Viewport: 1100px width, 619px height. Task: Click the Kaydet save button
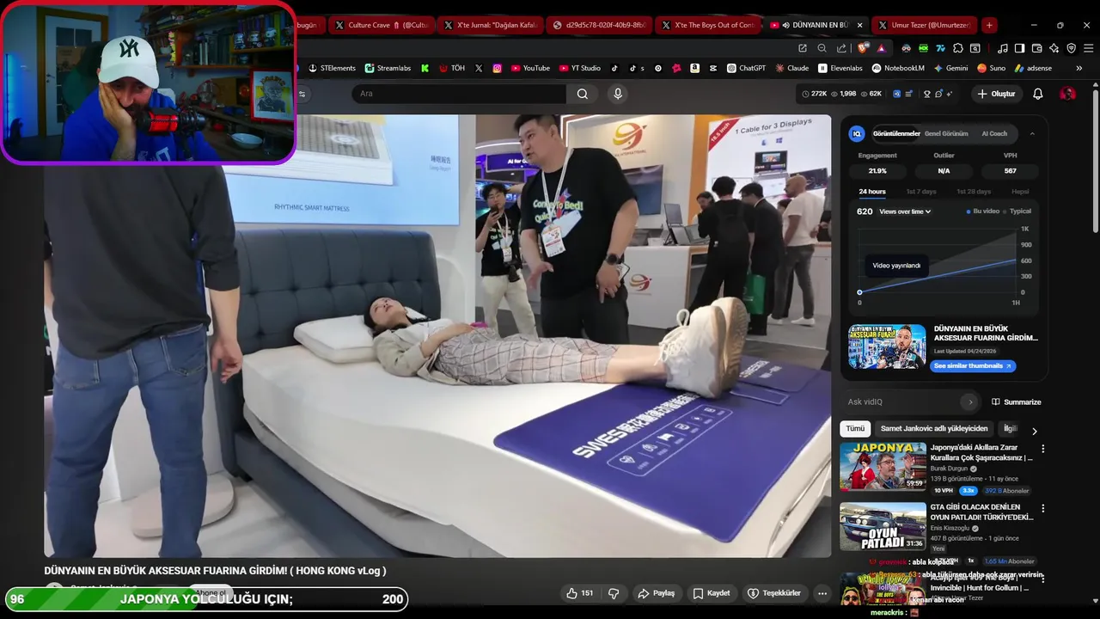click(712, 593)
